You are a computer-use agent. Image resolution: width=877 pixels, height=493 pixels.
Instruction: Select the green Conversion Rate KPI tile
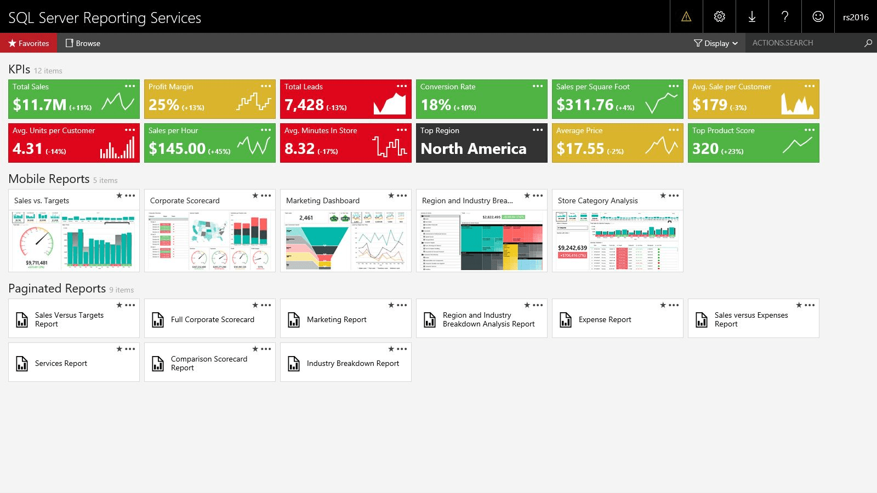pos(481,99)
